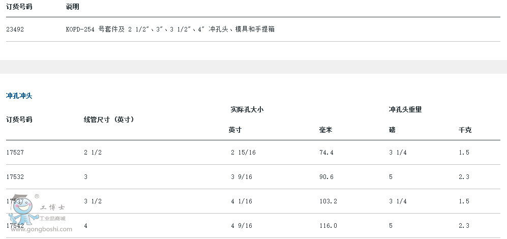Viewport: 507px width, 239px height.
Task: Click the 毫米 sub-column header
Action: 325,130
